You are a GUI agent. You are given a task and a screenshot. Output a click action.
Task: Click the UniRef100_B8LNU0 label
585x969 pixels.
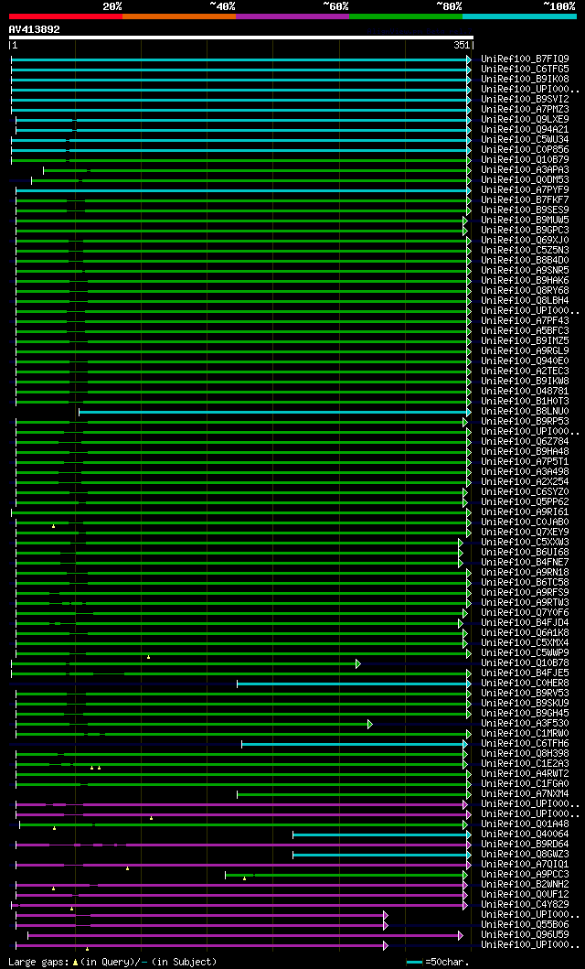[526, 411]
